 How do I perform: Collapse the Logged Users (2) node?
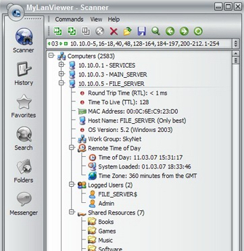pyautogui.click(x=72, y=185)
